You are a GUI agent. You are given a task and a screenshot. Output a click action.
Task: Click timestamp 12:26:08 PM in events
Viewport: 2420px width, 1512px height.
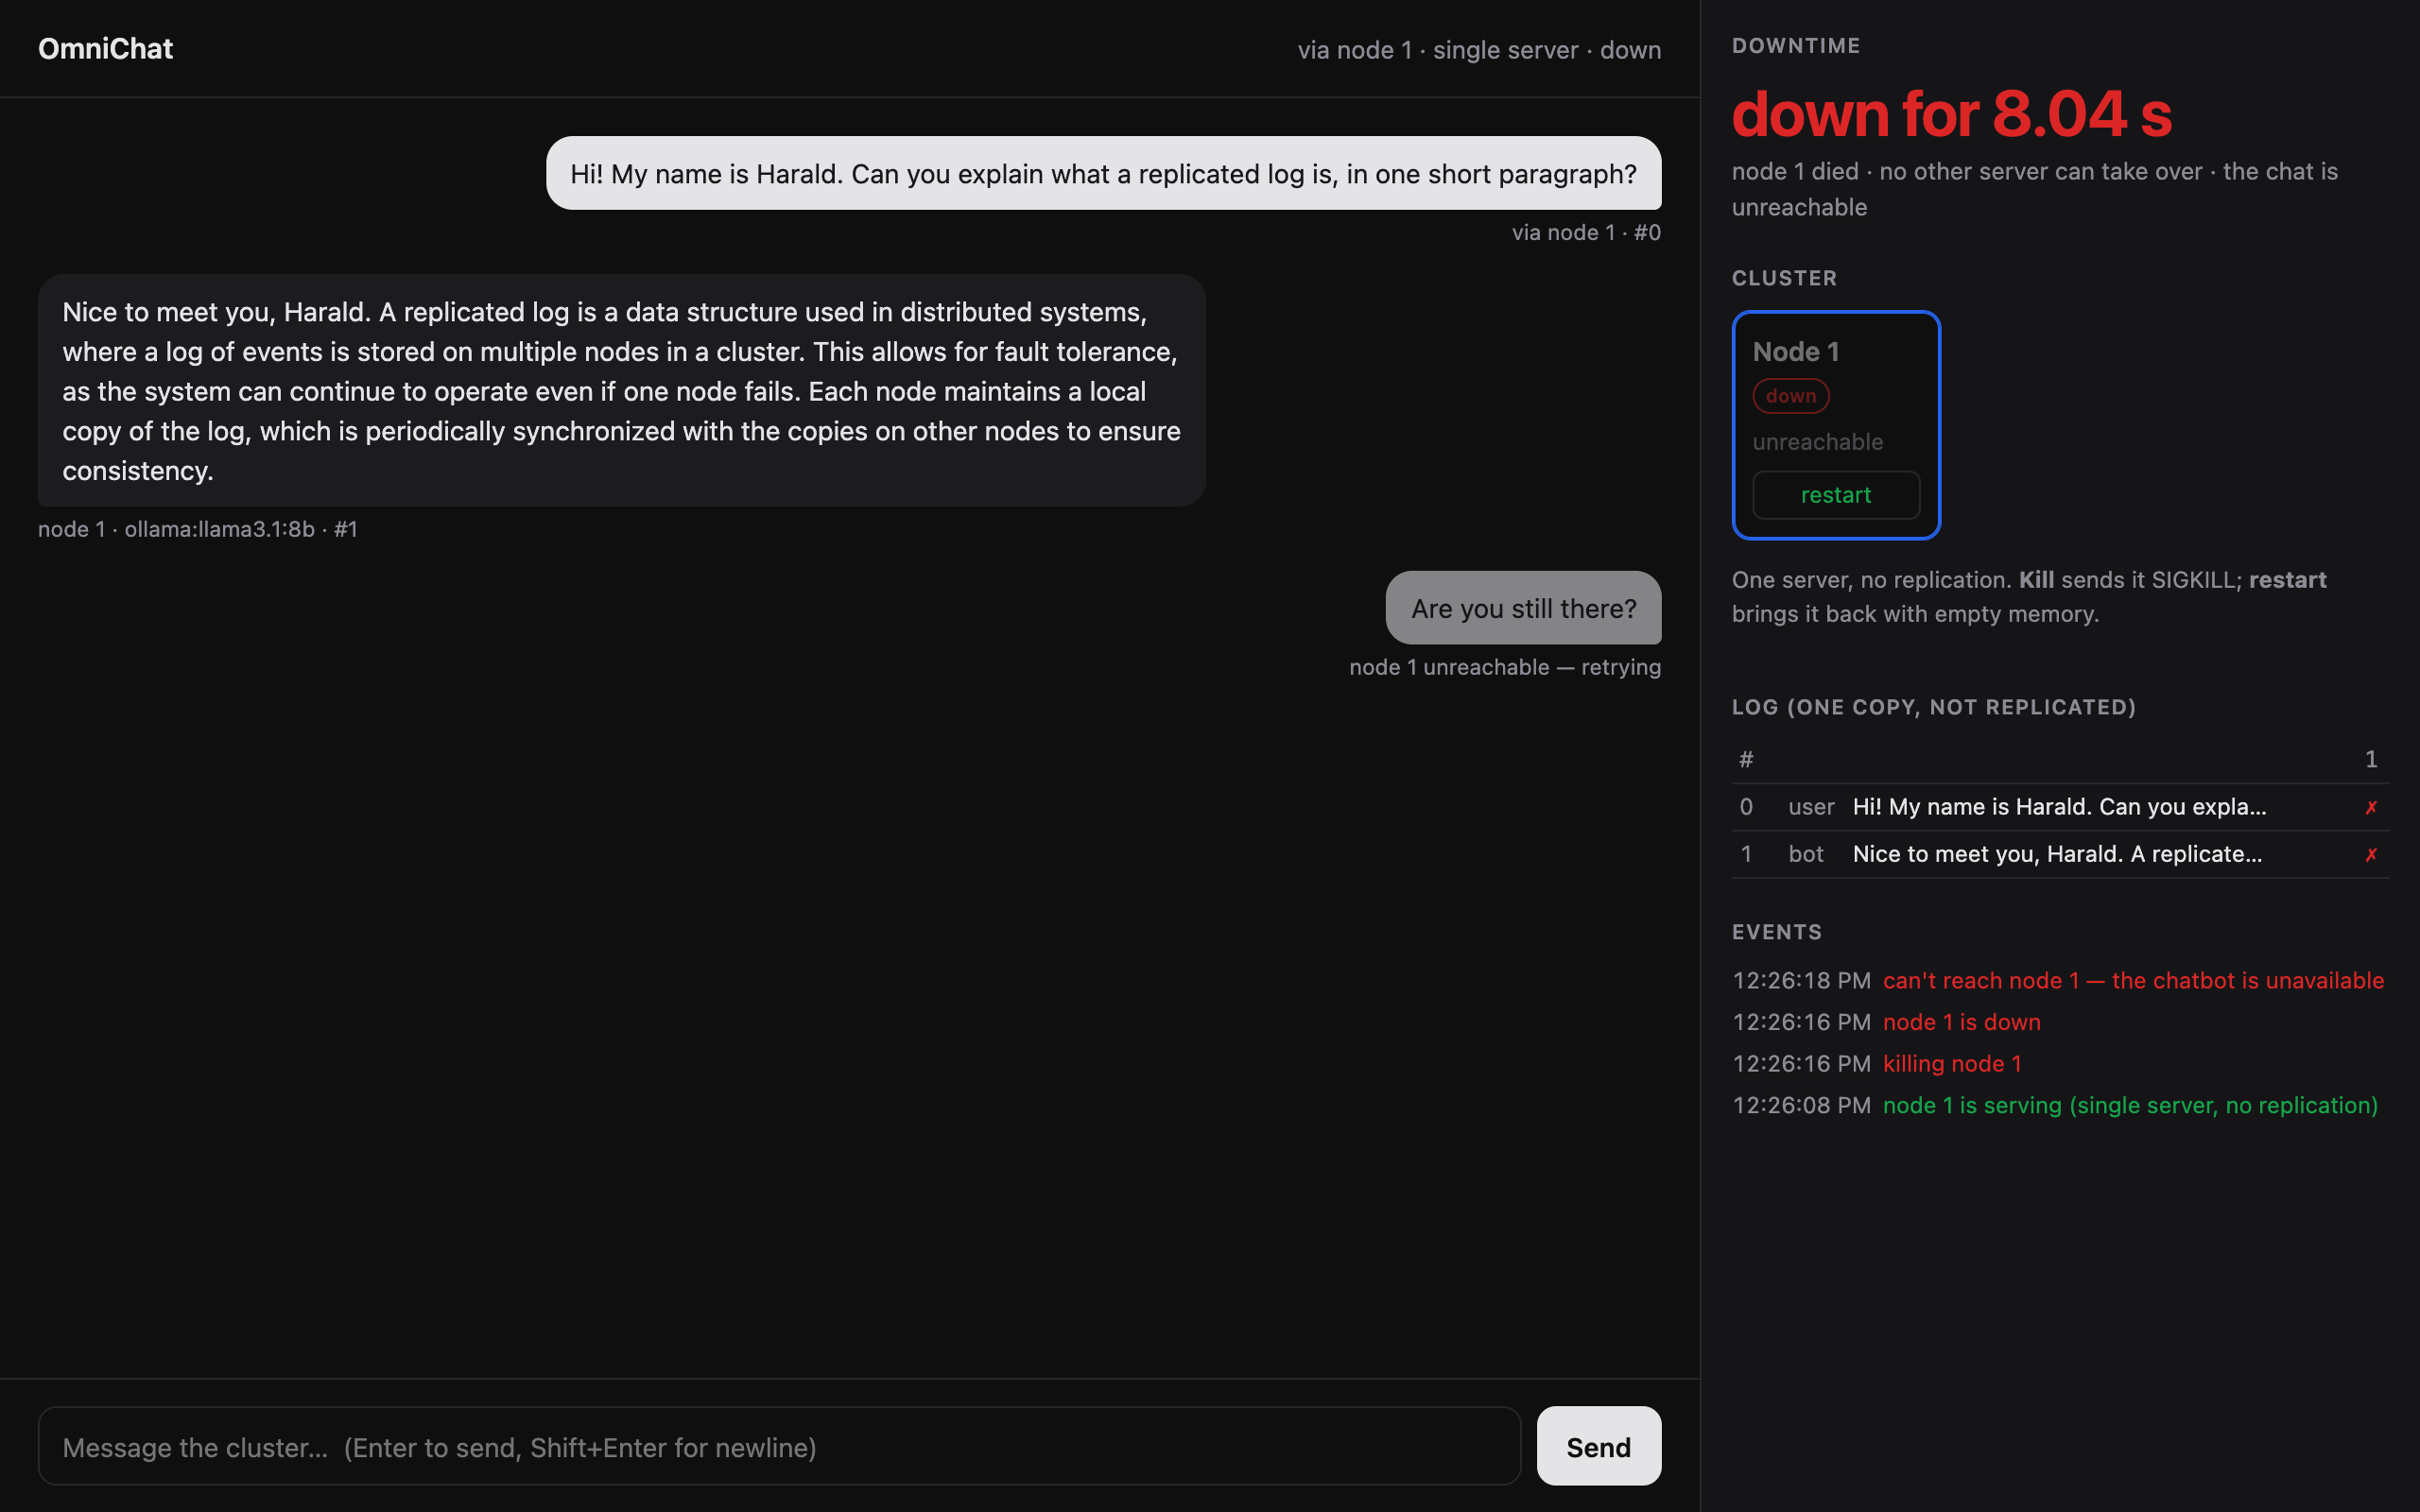[x=1801, y=1106]
